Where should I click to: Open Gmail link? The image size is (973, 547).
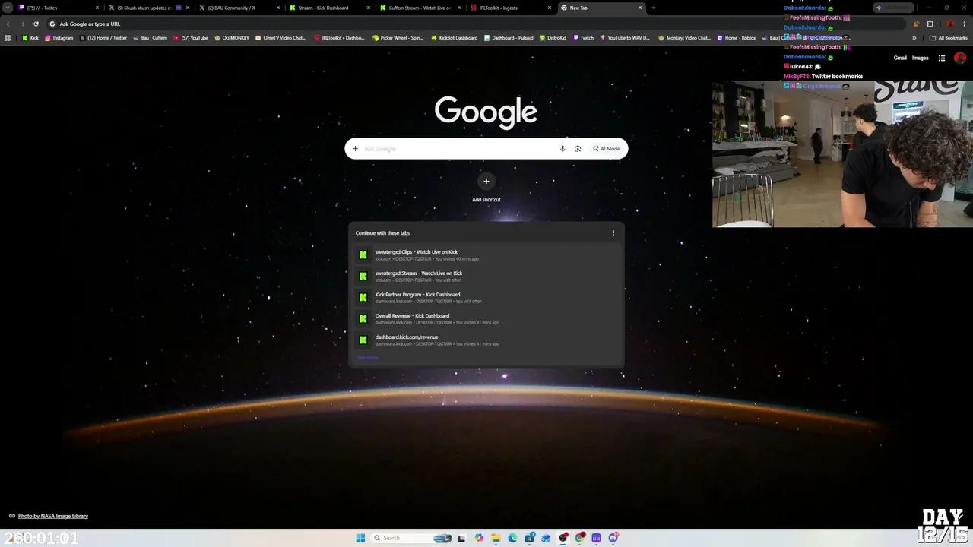click(900, 58)
